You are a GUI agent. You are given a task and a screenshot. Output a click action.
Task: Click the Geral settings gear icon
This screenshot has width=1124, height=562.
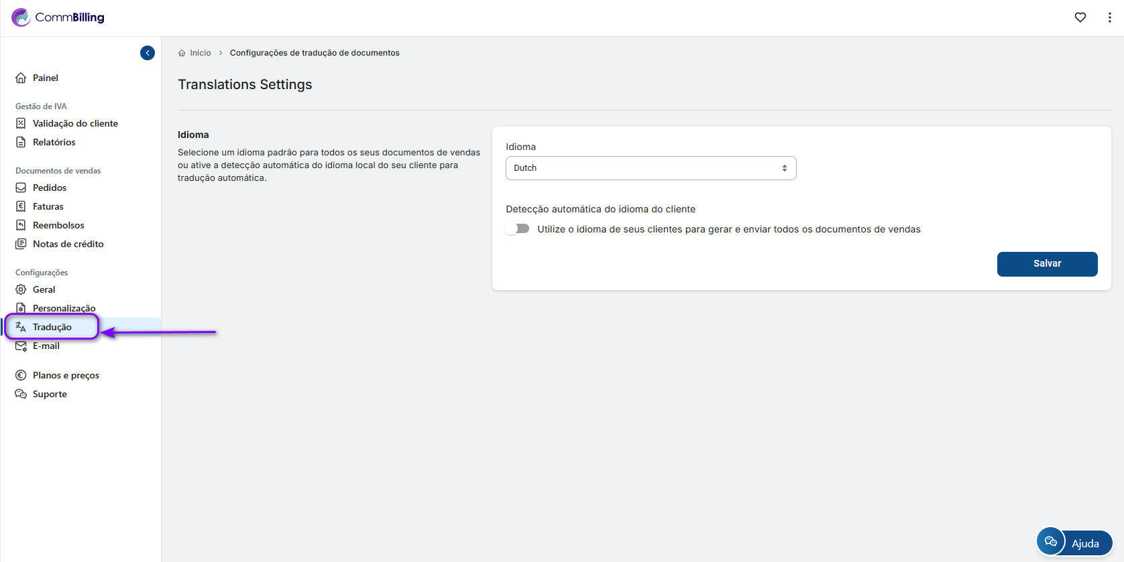(21, 289)
